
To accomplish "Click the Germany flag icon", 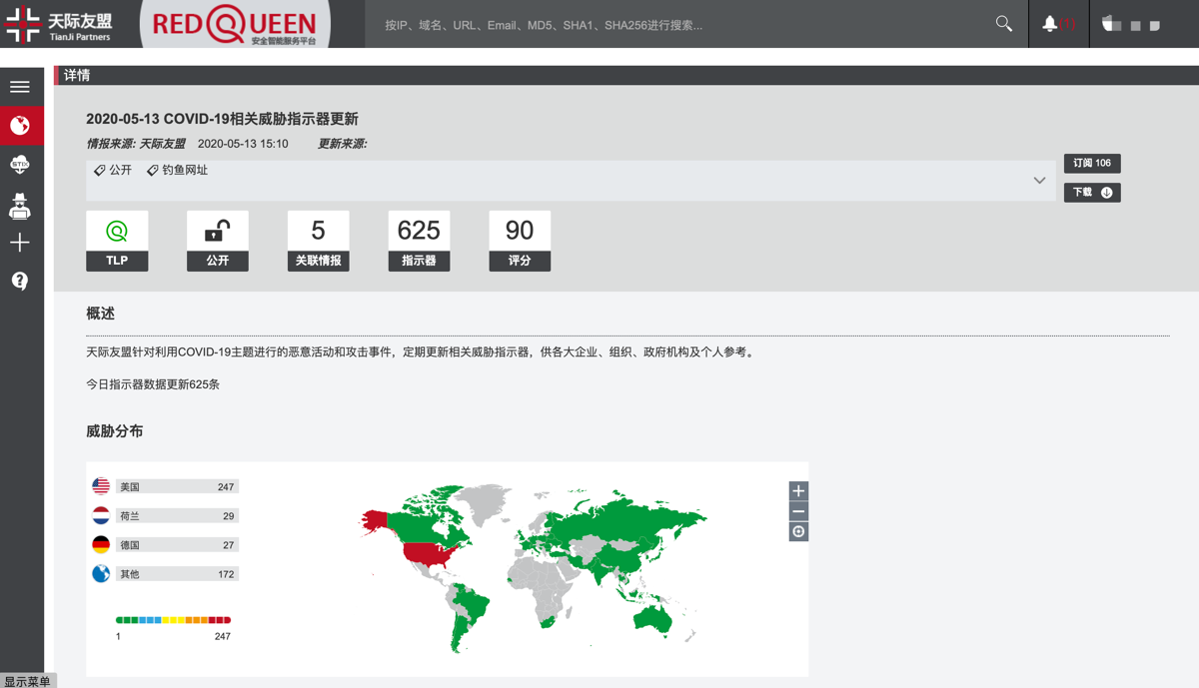I will pos(101,544).
